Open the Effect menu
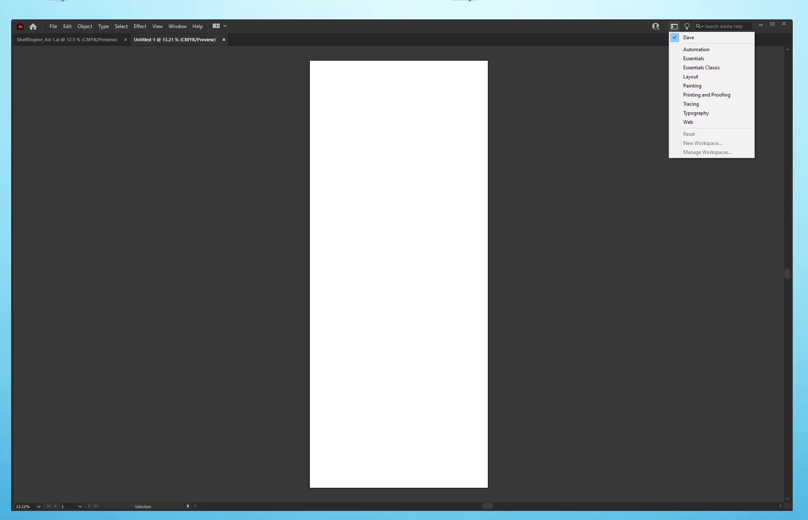Viewport: 808px width, 520px height. click(140, 26)
